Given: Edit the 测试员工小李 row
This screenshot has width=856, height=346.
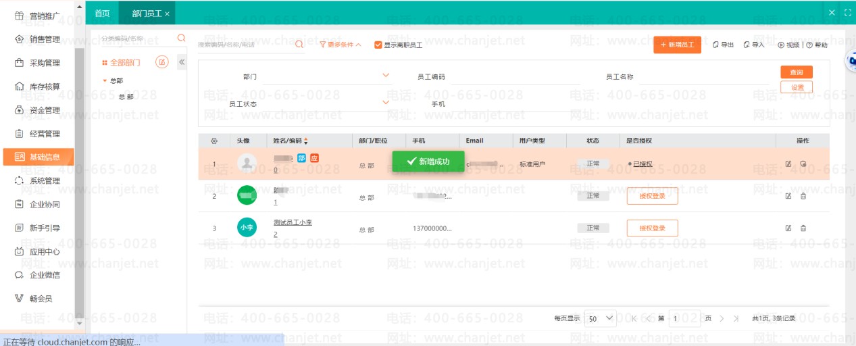Looking at the screenshot, I should pyautogui.click(x=788, y=228).
